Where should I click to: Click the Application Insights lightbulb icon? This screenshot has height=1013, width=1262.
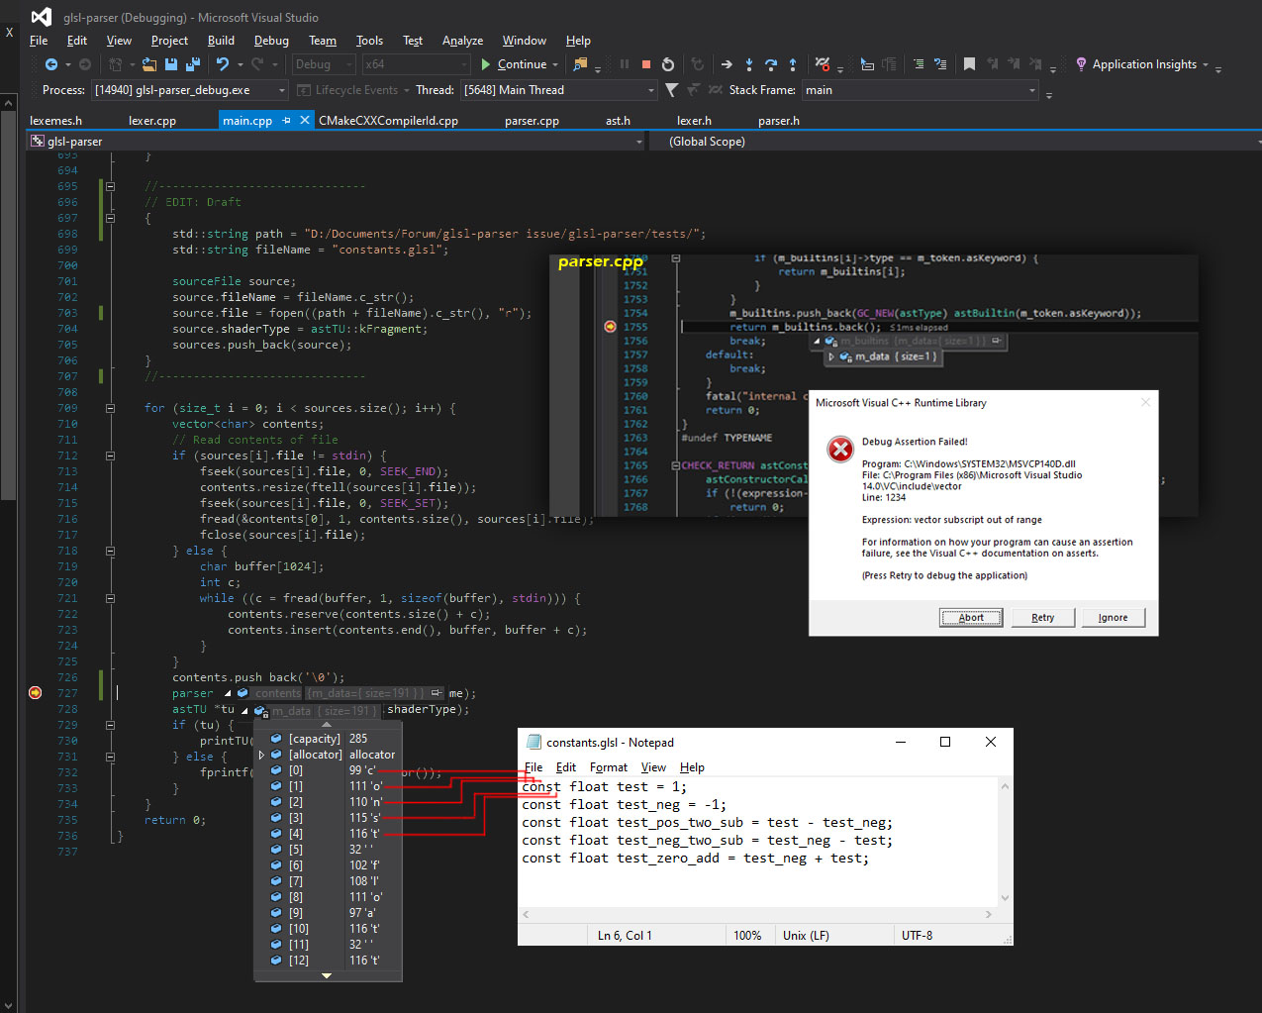[1081, 64]
